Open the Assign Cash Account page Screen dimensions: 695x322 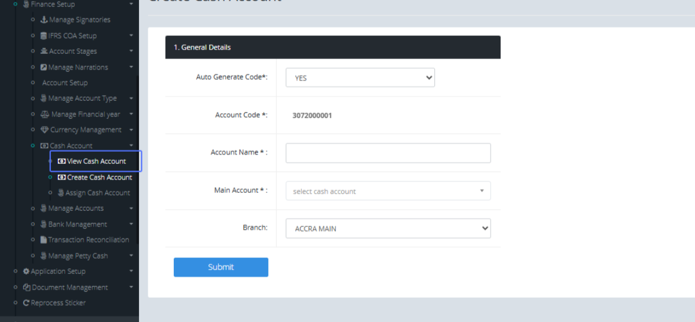97,193
